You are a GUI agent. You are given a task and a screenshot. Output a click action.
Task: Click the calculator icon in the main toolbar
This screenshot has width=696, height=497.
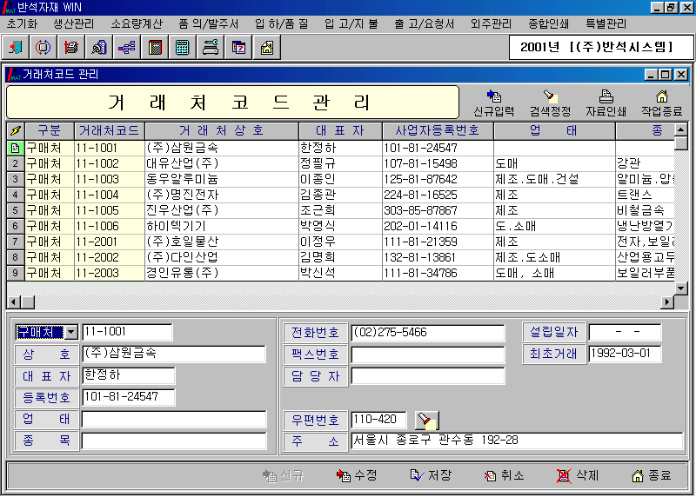point(183,47)
